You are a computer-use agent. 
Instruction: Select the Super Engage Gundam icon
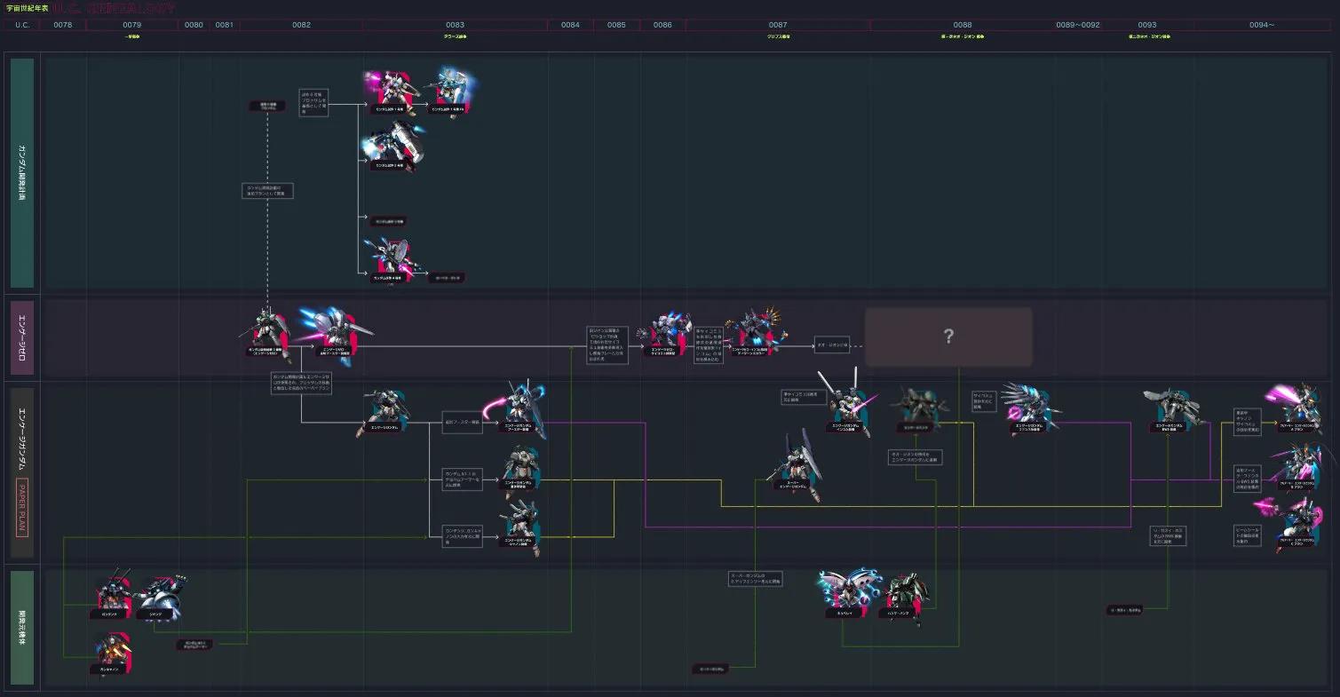pyautogui.click(x=794, y=468)
